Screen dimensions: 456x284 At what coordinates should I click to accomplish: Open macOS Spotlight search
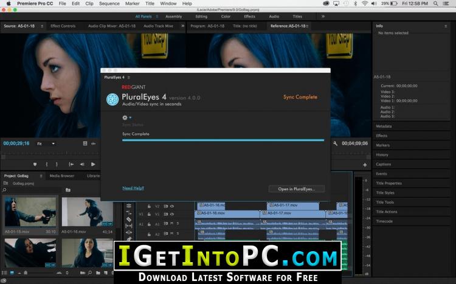tap(435, 4)
